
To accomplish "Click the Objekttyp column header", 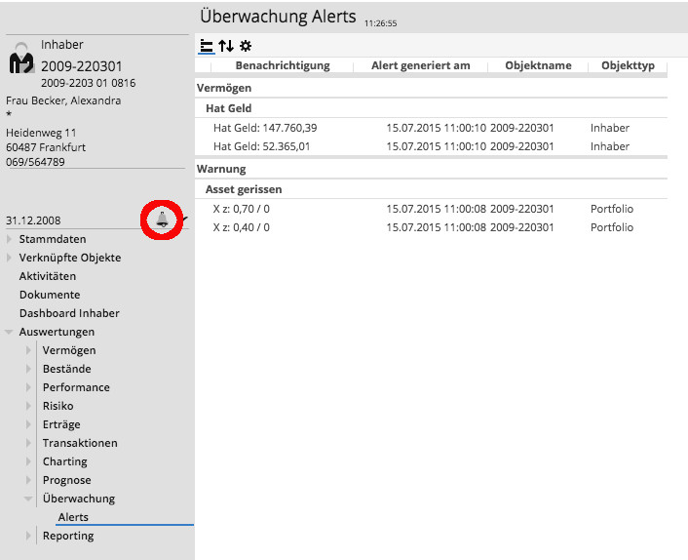I will 629,65.
